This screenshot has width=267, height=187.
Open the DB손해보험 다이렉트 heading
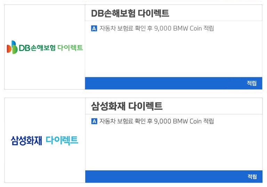[130, 13]
